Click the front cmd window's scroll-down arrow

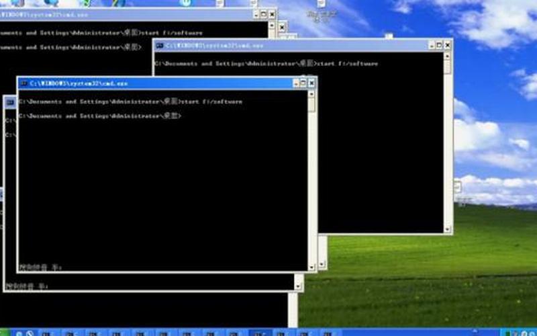[x=311, y=267]
